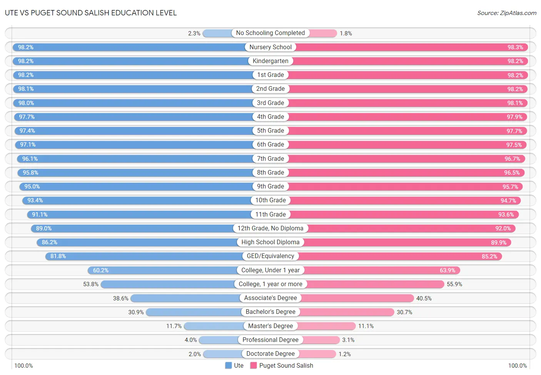Click the pink Puget Sound Salish legend swatch

[254, 365]
